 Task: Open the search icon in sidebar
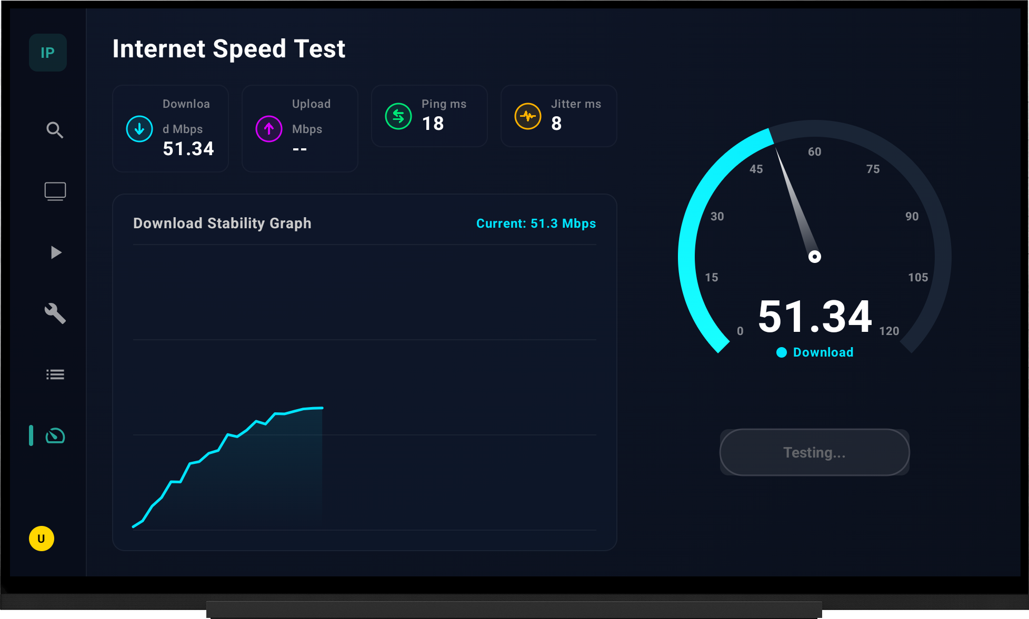click(55, 130)
